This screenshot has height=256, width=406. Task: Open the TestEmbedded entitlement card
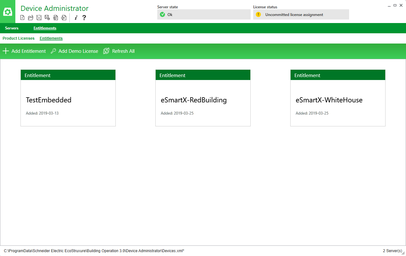tap(68, 98)
